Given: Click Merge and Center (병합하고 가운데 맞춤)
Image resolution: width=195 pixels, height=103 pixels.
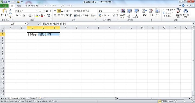Looking at the screenshot, I should click(x=84, y=15).
